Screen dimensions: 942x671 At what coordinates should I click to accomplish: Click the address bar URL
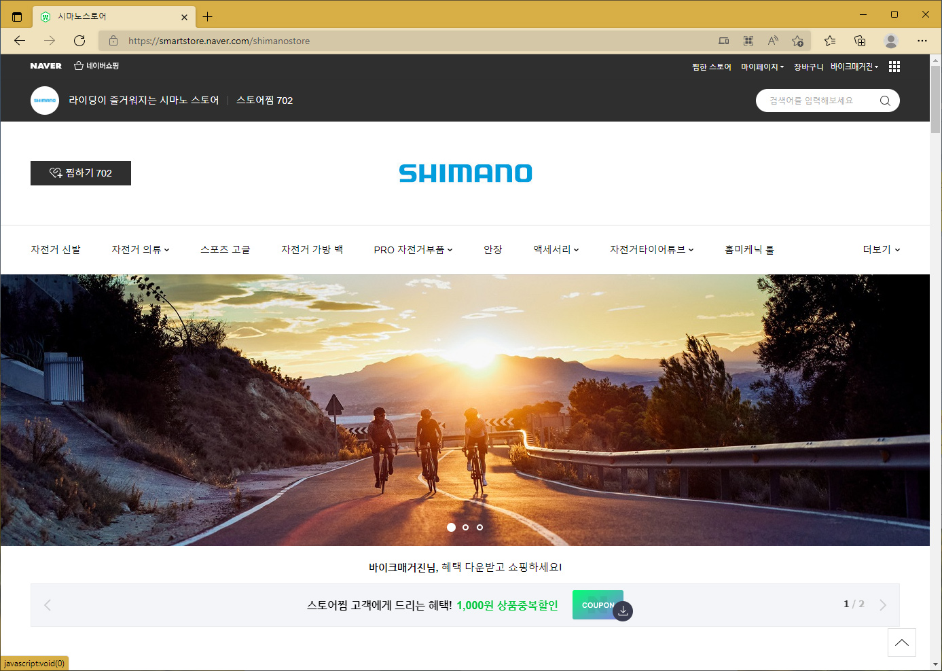coord(219,41)
